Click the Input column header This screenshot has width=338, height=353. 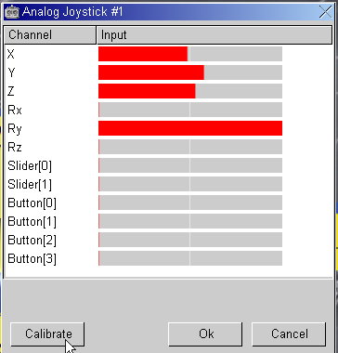click(214, 35)
